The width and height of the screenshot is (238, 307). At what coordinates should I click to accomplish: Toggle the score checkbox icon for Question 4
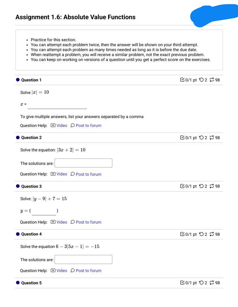(182, 234)
